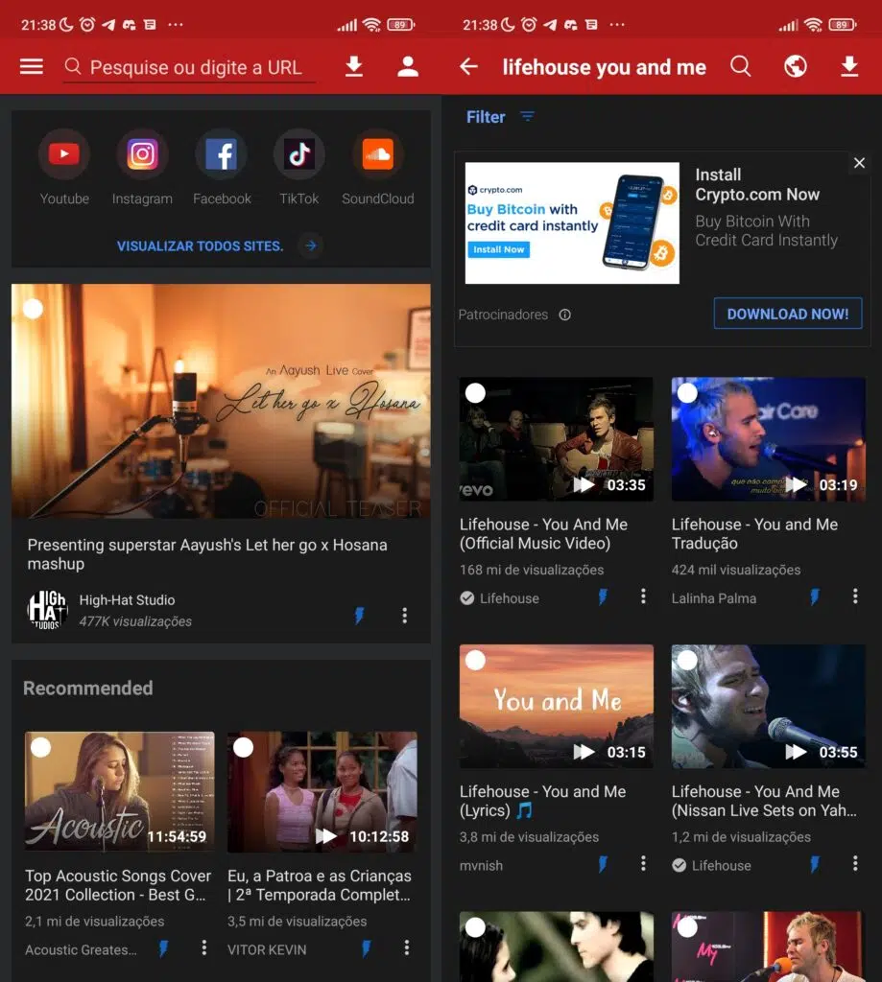Open the Instagram site shortcut
This screenshot has width=882, height=982.
pyautogui.click(x=142, y=153)
